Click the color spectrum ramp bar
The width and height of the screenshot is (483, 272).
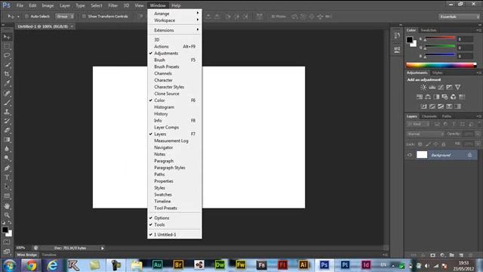[441, 65]
